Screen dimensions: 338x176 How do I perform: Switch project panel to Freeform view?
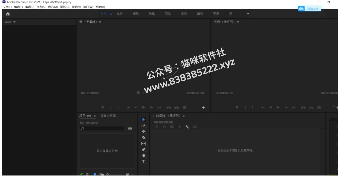[x=102, y=174]
